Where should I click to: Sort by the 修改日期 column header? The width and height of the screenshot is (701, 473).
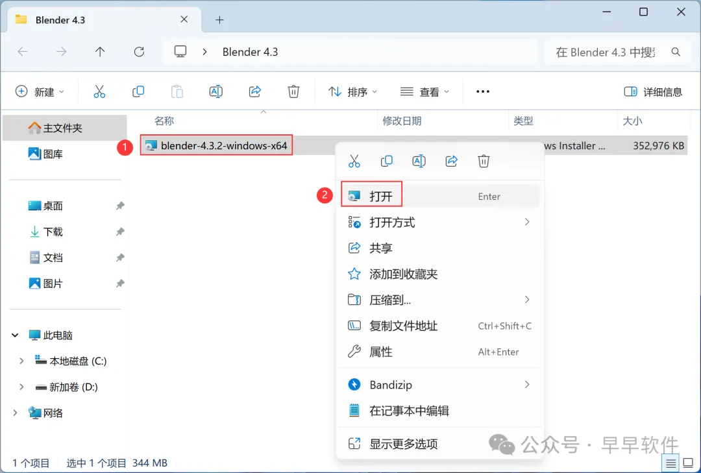402,121
